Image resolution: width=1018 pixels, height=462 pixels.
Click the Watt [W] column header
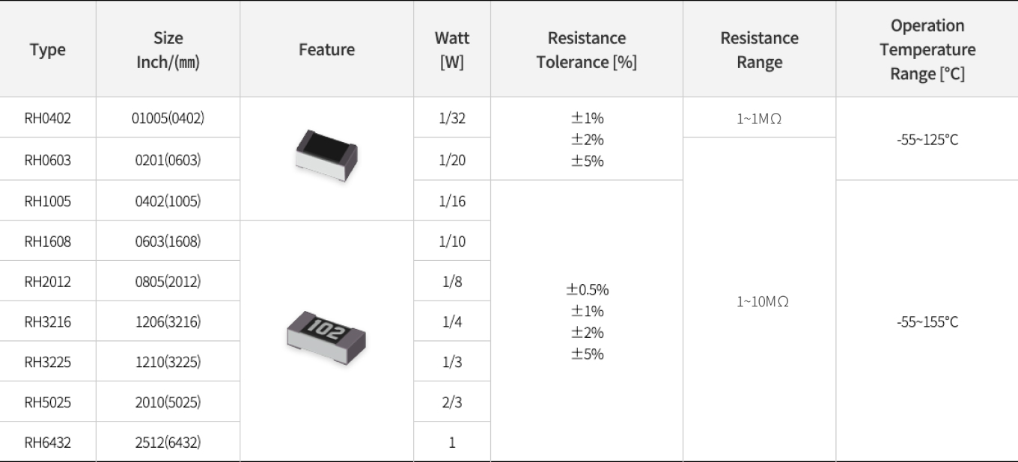(452, 49)
